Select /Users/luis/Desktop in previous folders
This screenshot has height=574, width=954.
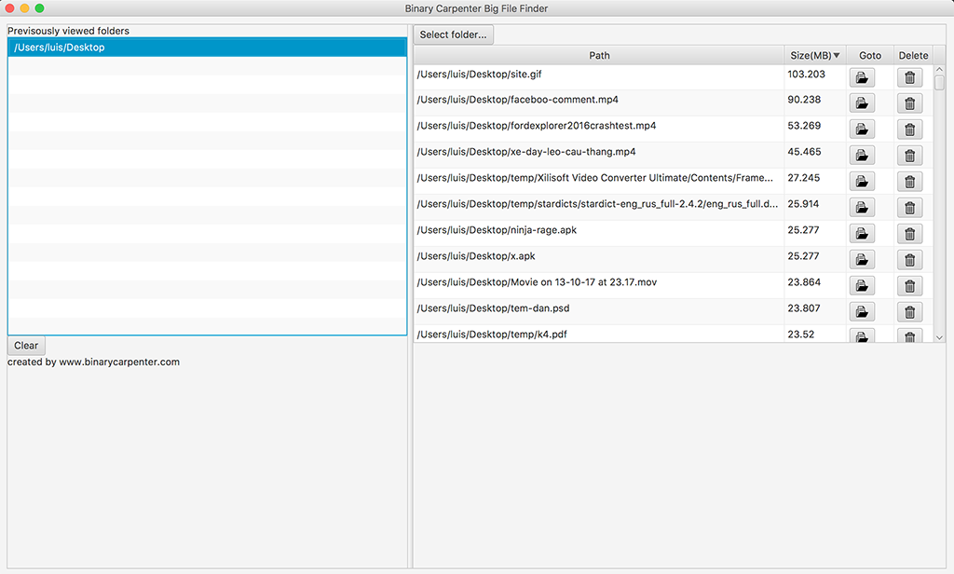[x=207, y=48]
